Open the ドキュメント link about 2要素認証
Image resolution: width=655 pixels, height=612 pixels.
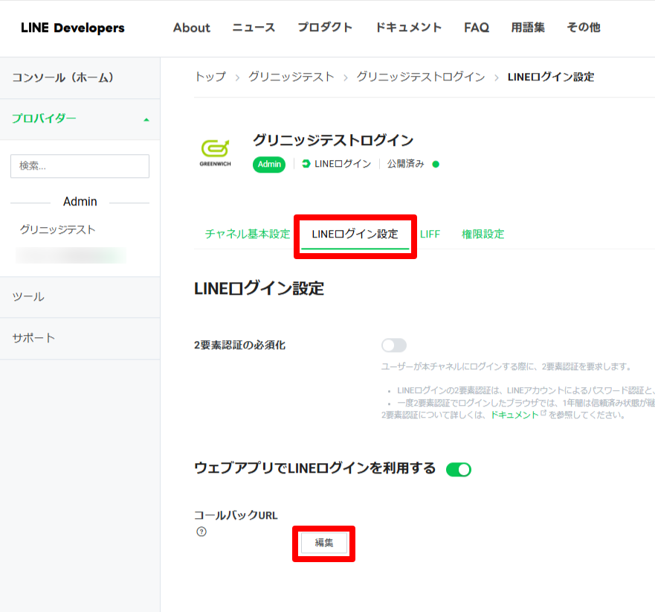[x=514, y=415]
